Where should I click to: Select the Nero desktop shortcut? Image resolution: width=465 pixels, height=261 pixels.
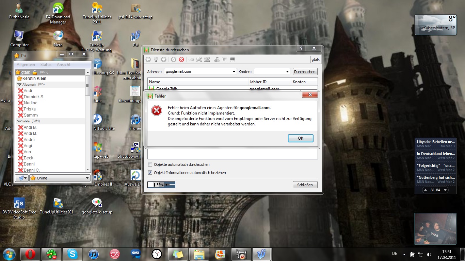58,39
